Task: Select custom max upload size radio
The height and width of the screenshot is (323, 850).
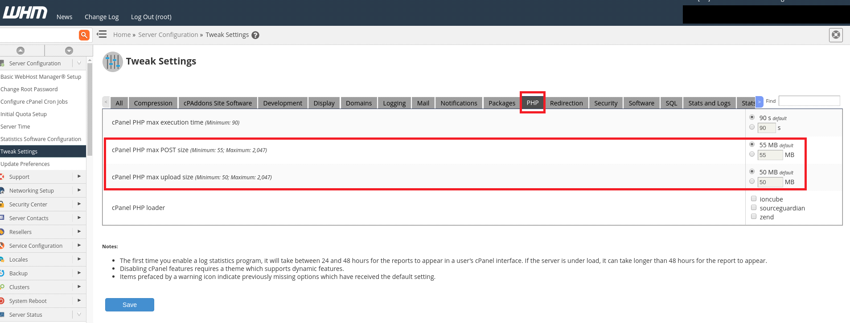Action: pyautogui.click(x=752, y=182)
